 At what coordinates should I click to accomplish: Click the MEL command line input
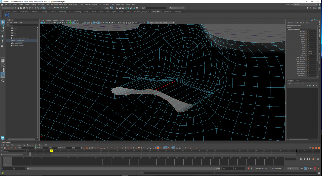(178, 173)
